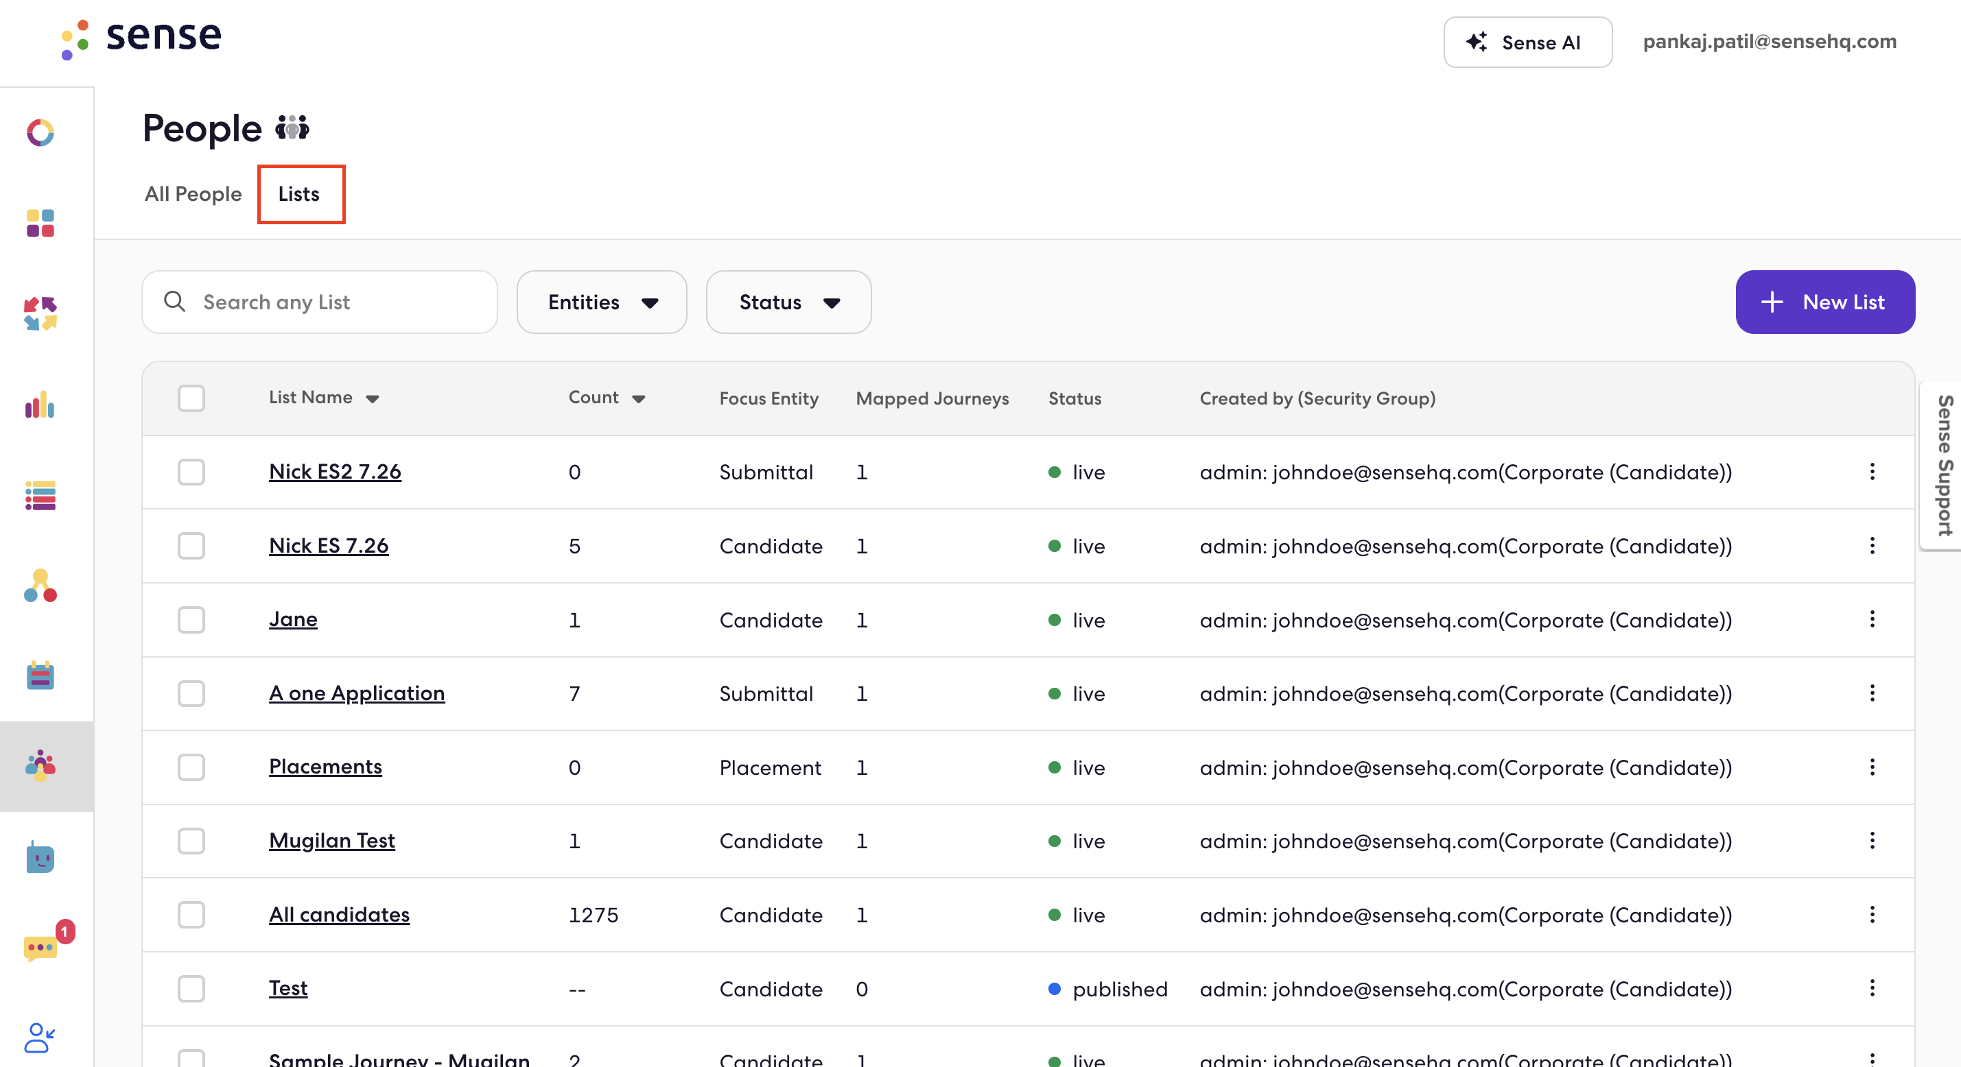
Task: Toggle the select-all lists checkbox
Action: coord(191,398)
